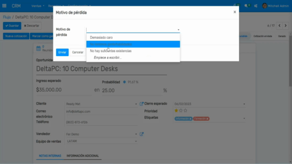Select Ganado stage
Screen dimensions: 292x164
coord(282,36)
